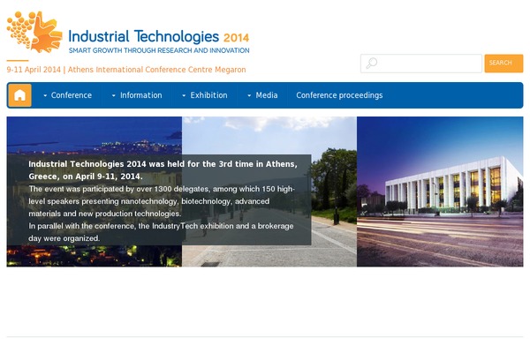Viewport: 530px width, 353px height.
Task: Click the Industrial Technologies 2014 logo
Action: (128, 33)
